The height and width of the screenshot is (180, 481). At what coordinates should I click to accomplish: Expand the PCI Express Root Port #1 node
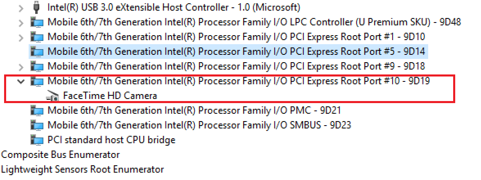coord(21,38)
